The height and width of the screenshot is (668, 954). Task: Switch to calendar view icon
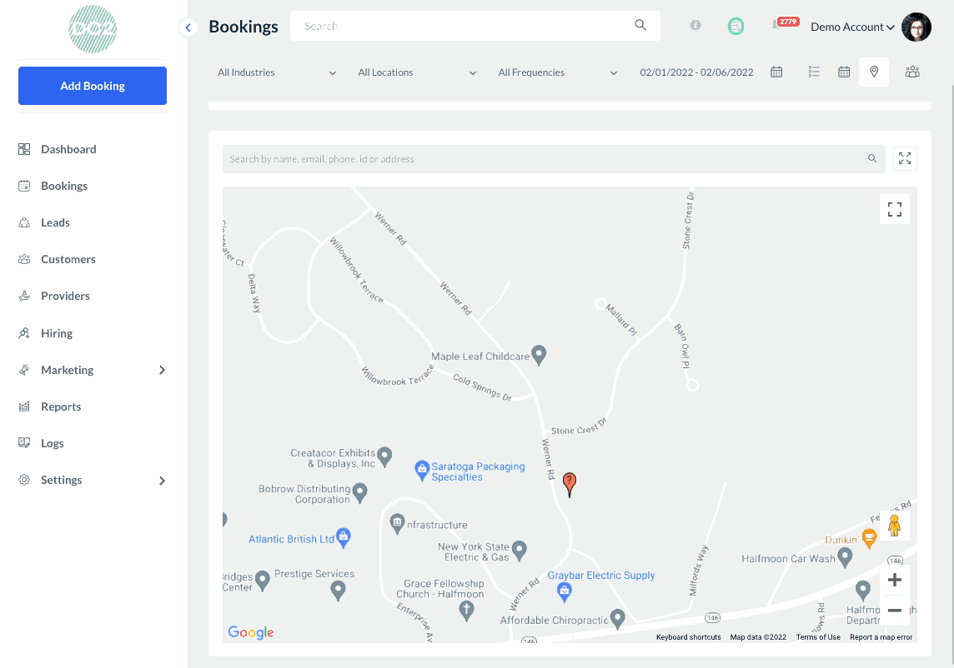coord(844,72)
